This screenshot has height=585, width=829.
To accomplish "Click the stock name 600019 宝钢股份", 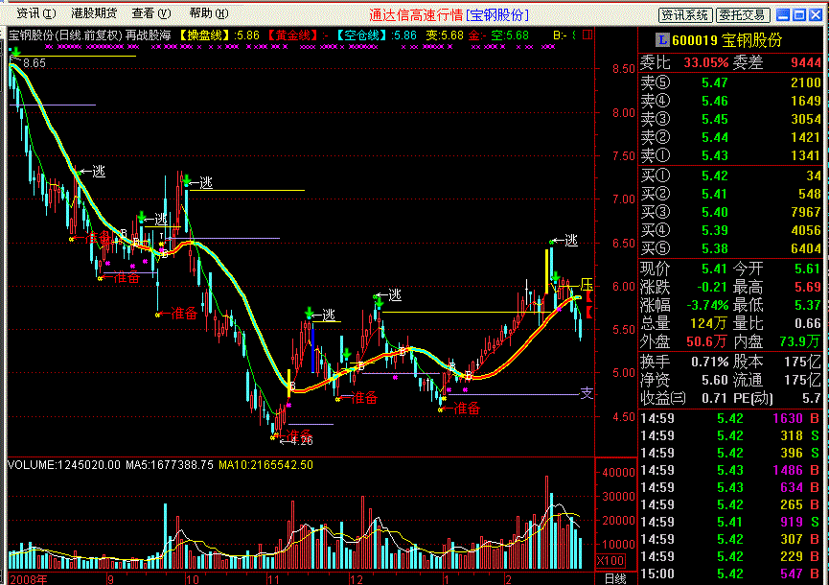I will click(x=727, y=40).
